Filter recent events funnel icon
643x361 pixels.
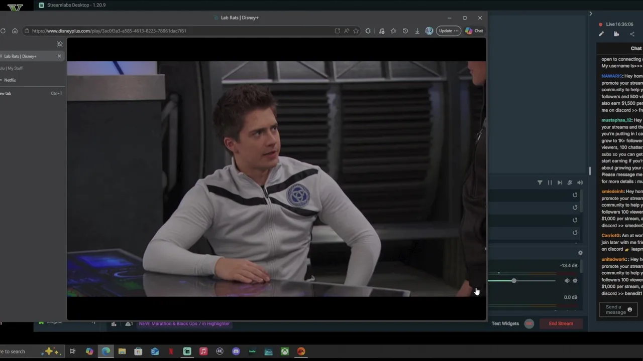pyautogui.click(x=540, y=183)
